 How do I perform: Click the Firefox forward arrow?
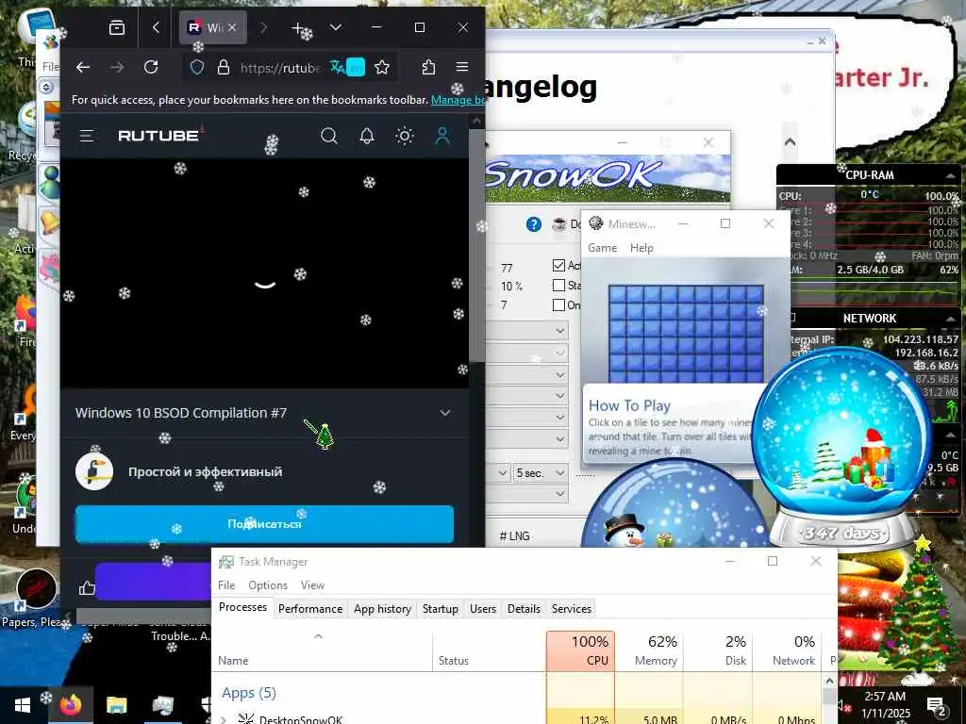(x=117, y=67)
